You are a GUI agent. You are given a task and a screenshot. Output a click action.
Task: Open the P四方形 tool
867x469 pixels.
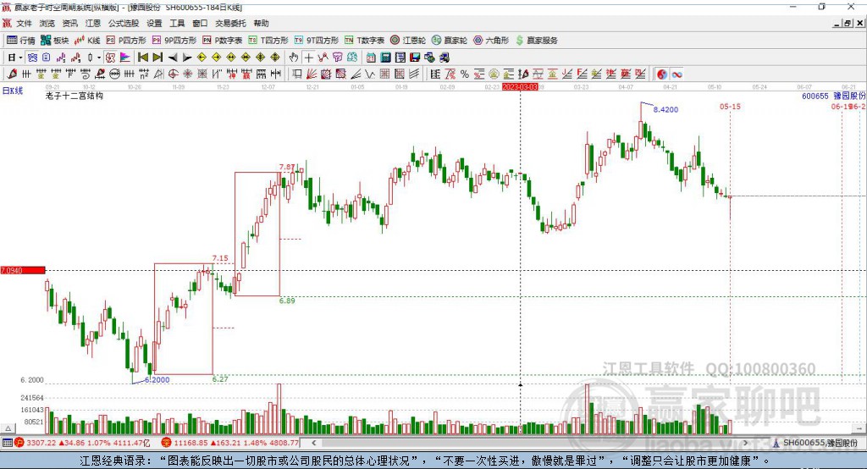[126, 41]
